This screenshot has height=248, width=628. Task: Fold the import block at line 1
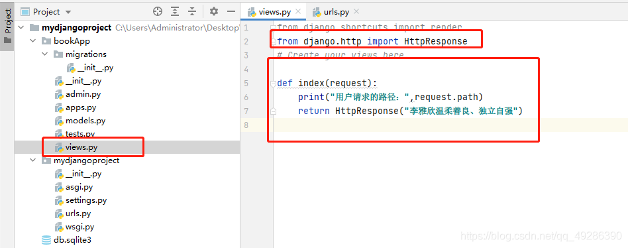click(x=273, y=28)
